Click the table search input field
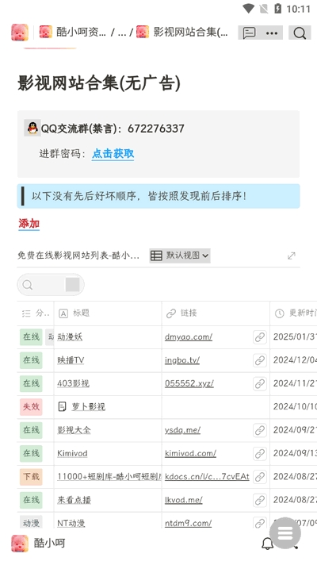 pyautogui.click(x=51, y=285)
